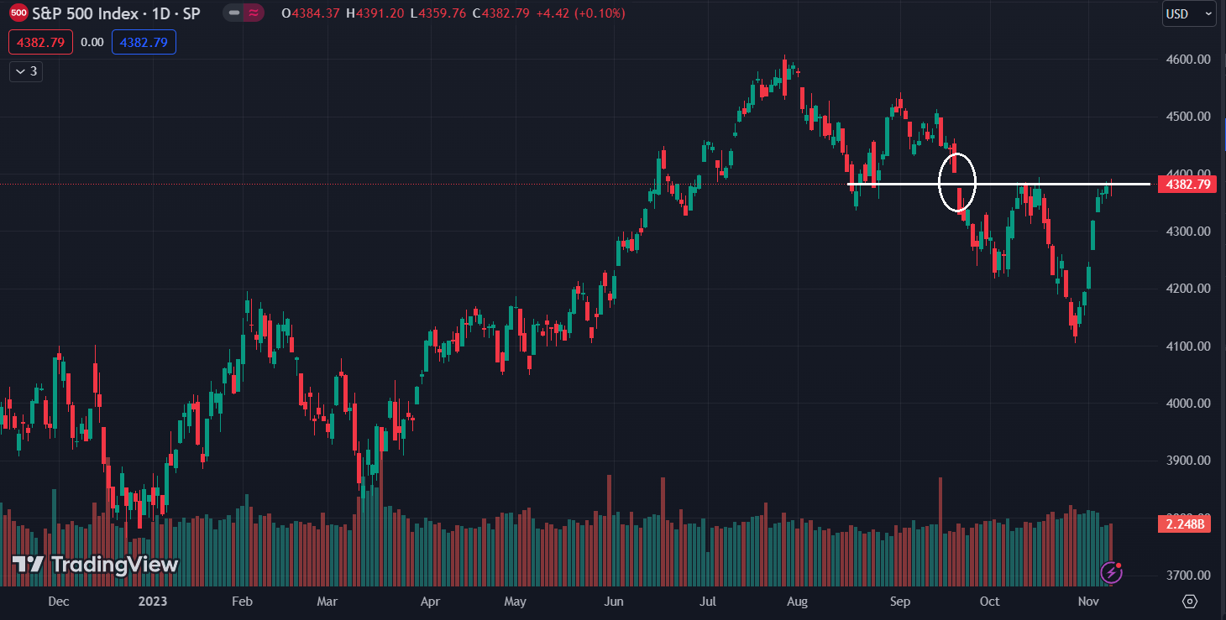Click the Aug label on time axis
The width and height of the screenshot is (1226, 620).
(x=797, y=602)
